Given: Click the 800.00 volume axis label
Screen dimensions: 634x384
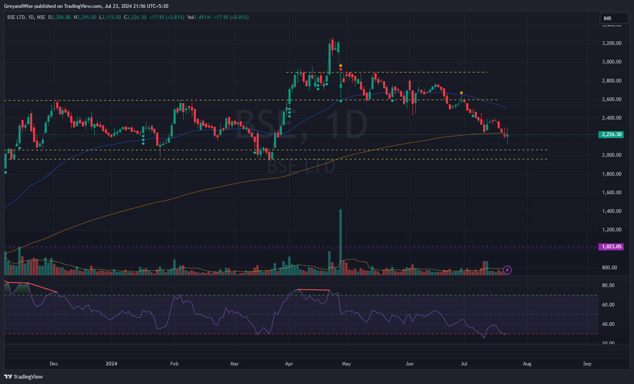Looking at the screenshot, I should [x=610, y=268].
